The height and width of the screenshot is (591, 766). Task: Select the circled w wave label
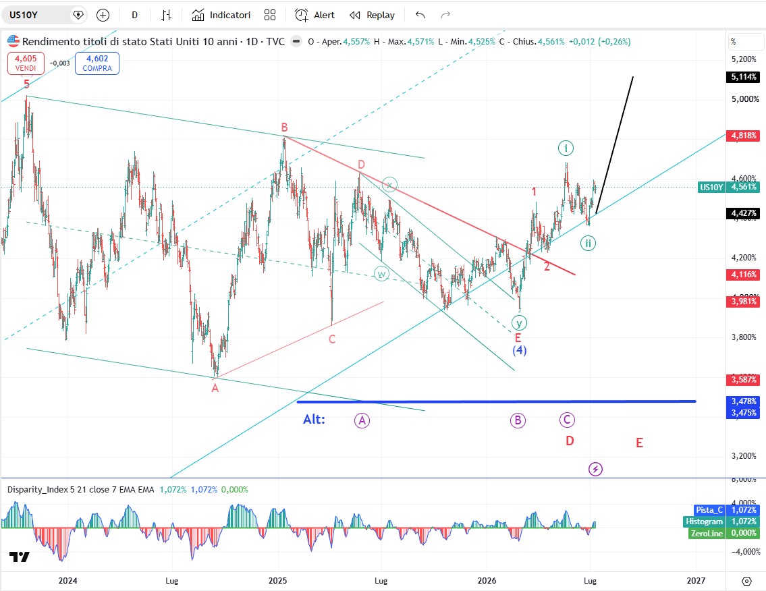(381, 274)
